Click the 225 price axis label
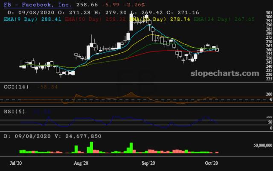Screen dimensions: 273x171 click(x=268, y=79)
